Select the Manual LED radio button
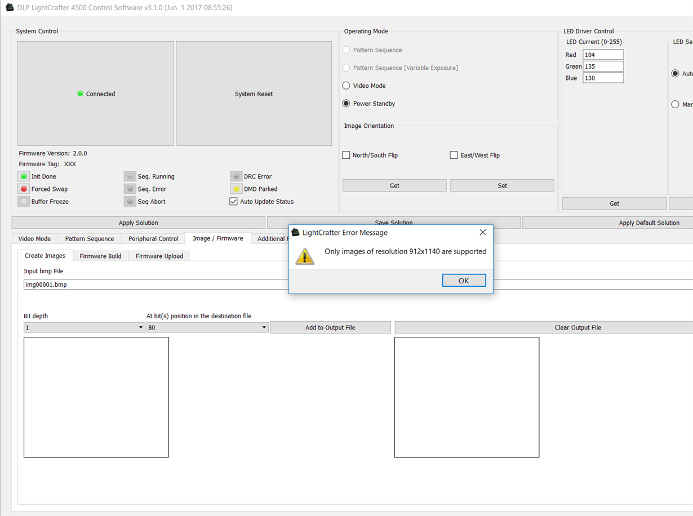Image resolution: width=693 pixels, height=516 pixels. 675,104
